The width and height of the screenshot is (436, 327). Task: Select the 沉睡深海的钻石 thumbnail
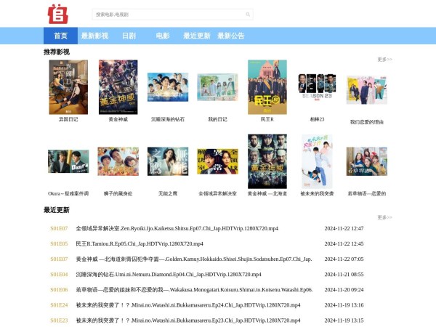pos(168,87)
